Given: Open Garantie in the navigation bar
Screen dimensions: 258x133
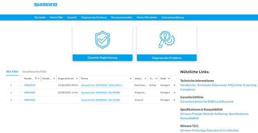Looking at the screenshot, I should (72, 17).
